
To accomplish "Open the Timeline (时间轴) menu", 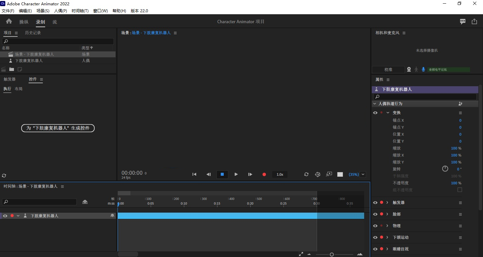I will pos(80,11).
